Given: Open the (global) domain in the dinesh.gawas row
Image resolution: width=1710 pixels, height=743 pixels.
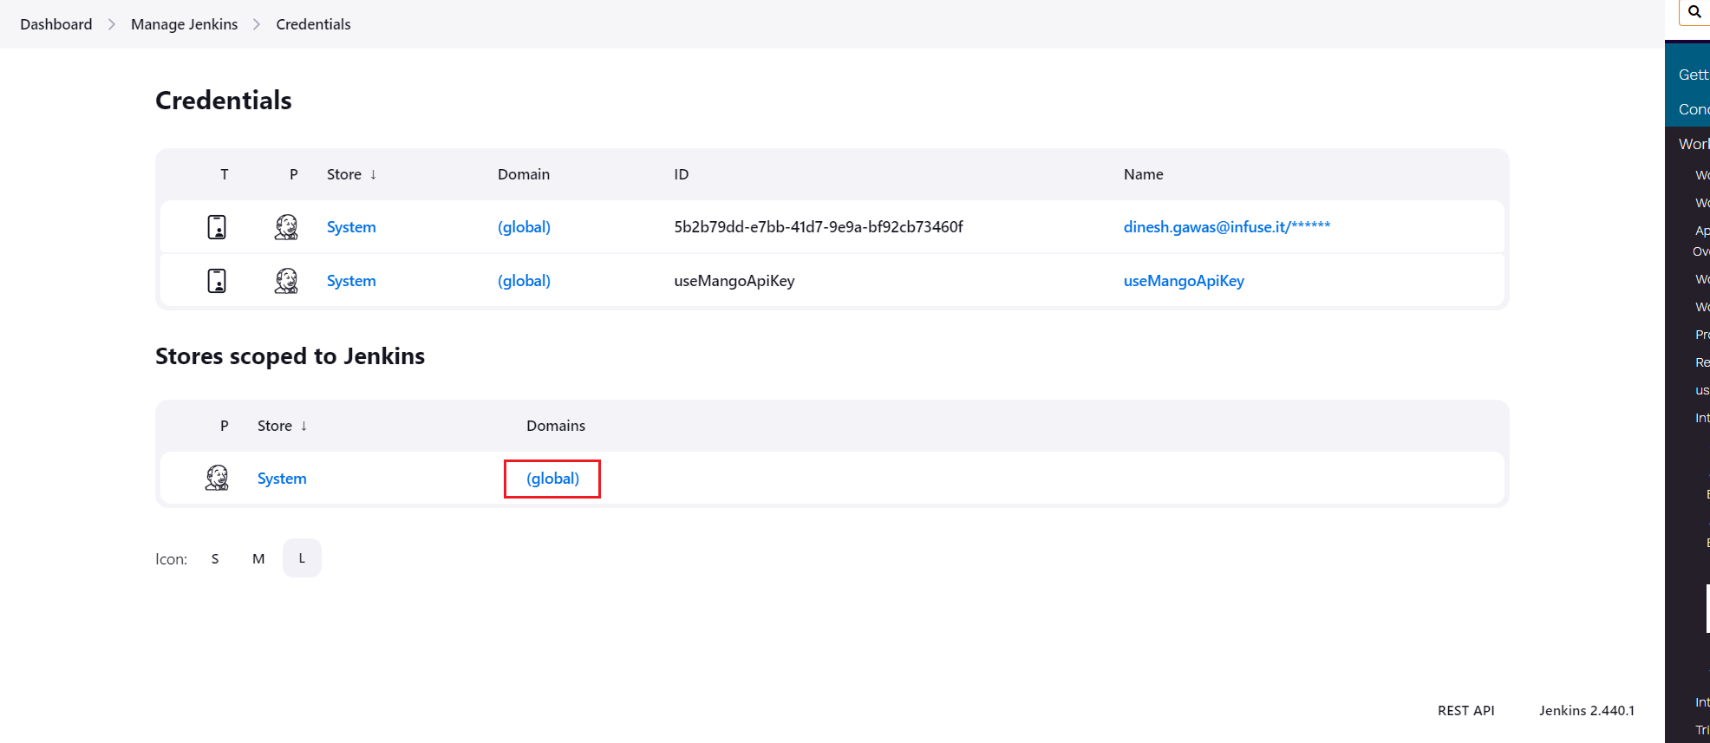Looking at the screenshot, I should (524, 227).
